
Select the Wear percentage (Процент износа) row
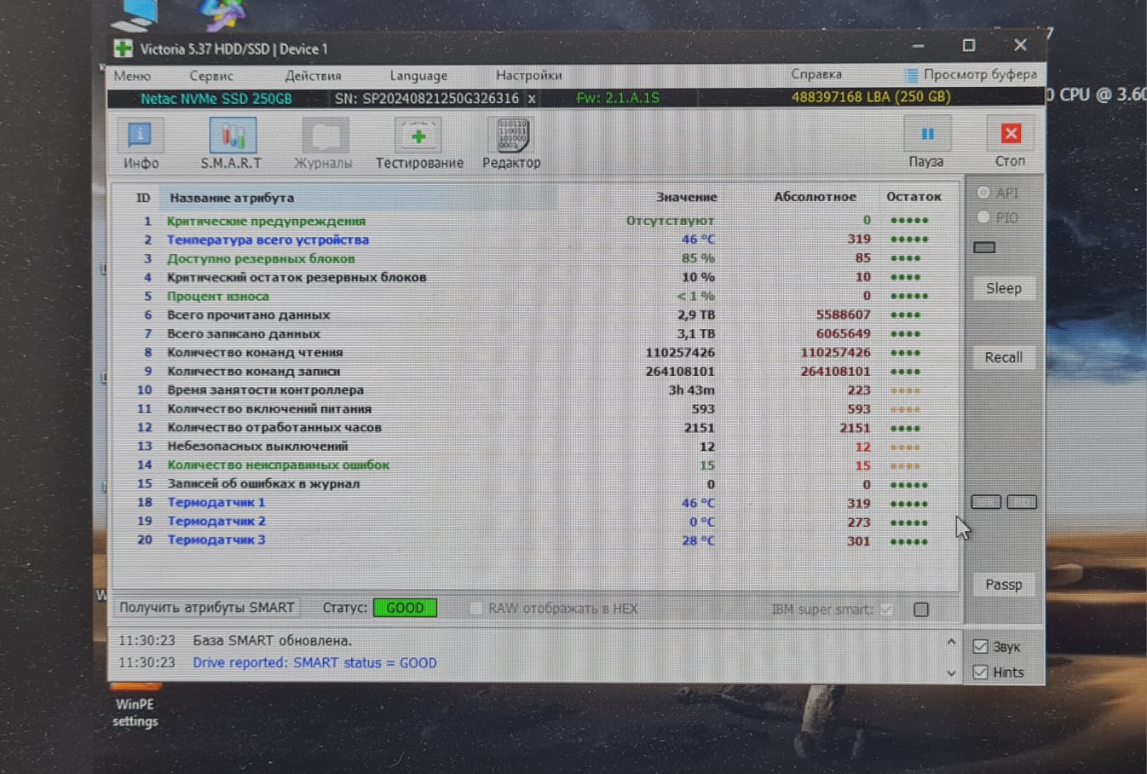coord(218,297)
